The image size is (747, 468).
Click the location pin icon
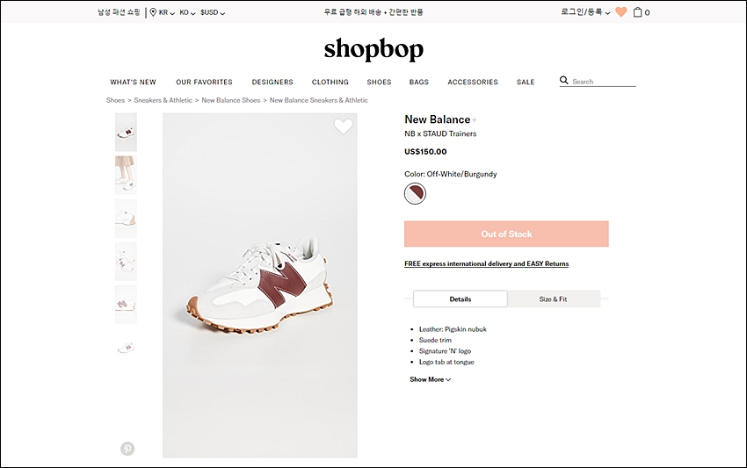[153, 12]
